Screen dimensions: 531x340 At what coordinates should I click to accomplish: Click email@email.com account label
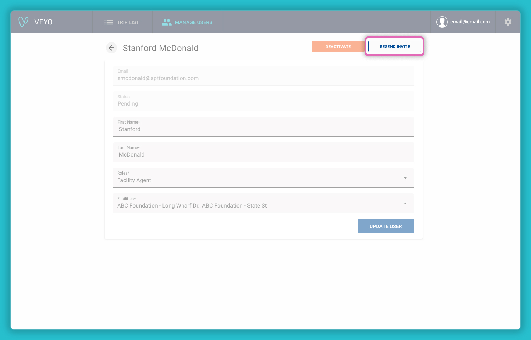(470, 22)
